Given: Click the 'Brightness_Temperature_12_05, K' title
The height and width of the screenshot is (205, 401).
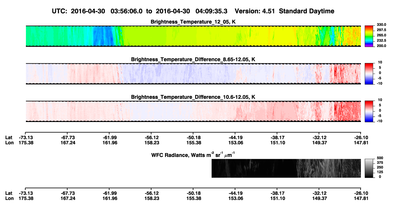Looking at the screenshot, I should 193,22.
